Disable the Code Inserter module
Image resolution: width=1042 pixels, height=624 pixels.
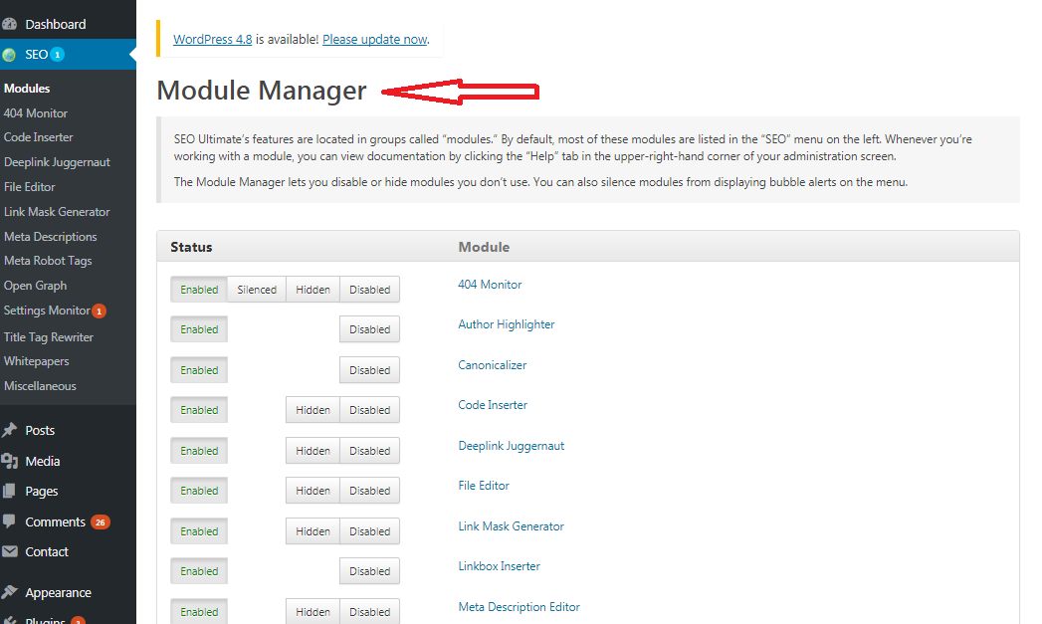tap(369, 410)
